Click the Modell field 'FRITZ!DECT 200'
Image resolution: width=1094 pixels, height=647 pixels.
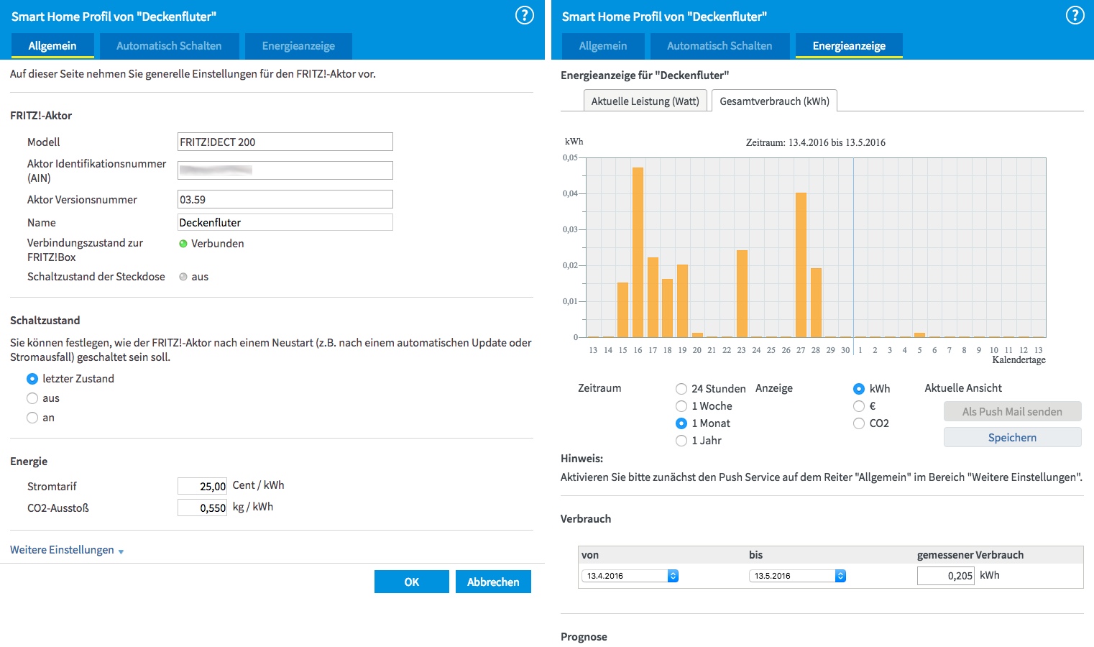285,142
